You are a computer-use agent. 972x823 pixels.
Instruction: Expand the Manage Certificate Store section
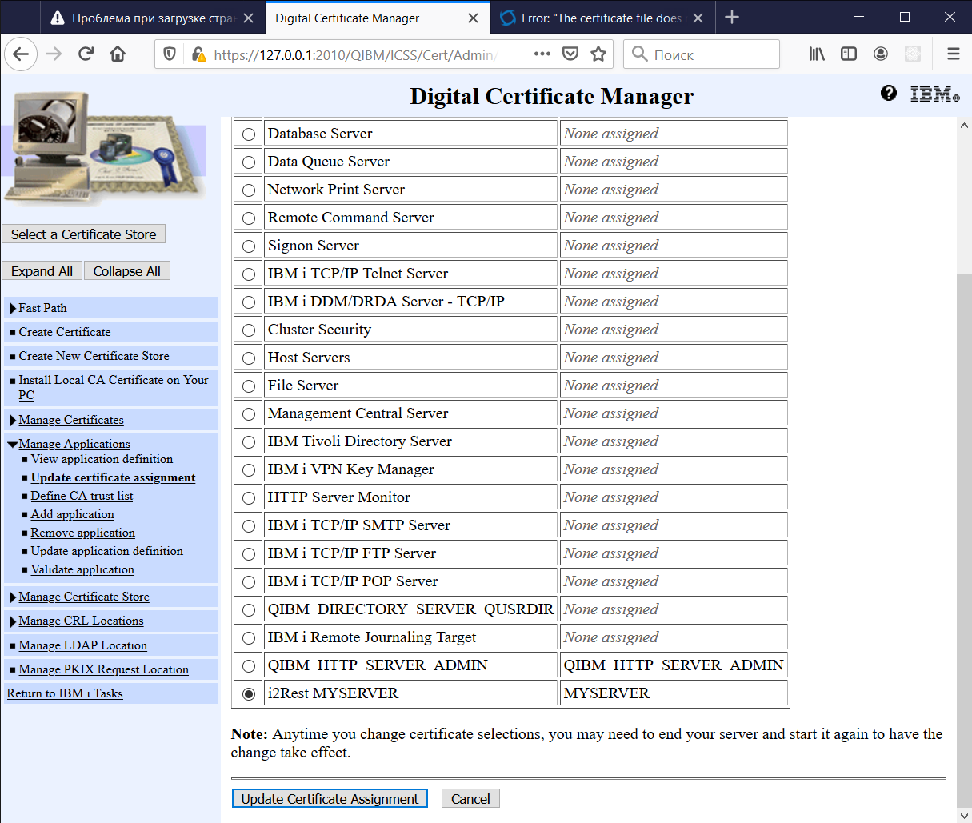pos(14,597)
